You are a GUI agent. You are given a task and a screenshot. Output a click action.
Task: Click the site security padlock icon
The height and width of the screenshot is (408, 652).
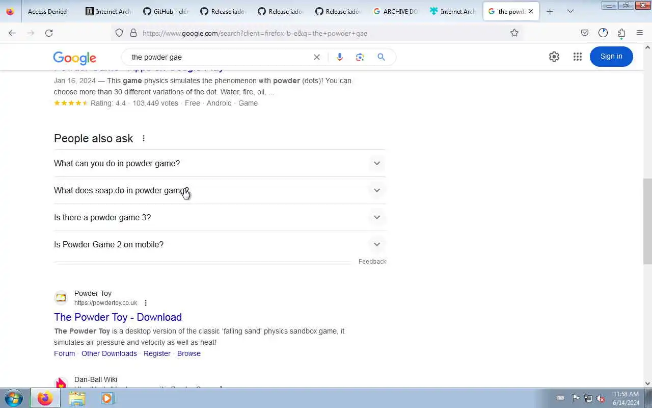pyautogui.click(x=133, y=33)
